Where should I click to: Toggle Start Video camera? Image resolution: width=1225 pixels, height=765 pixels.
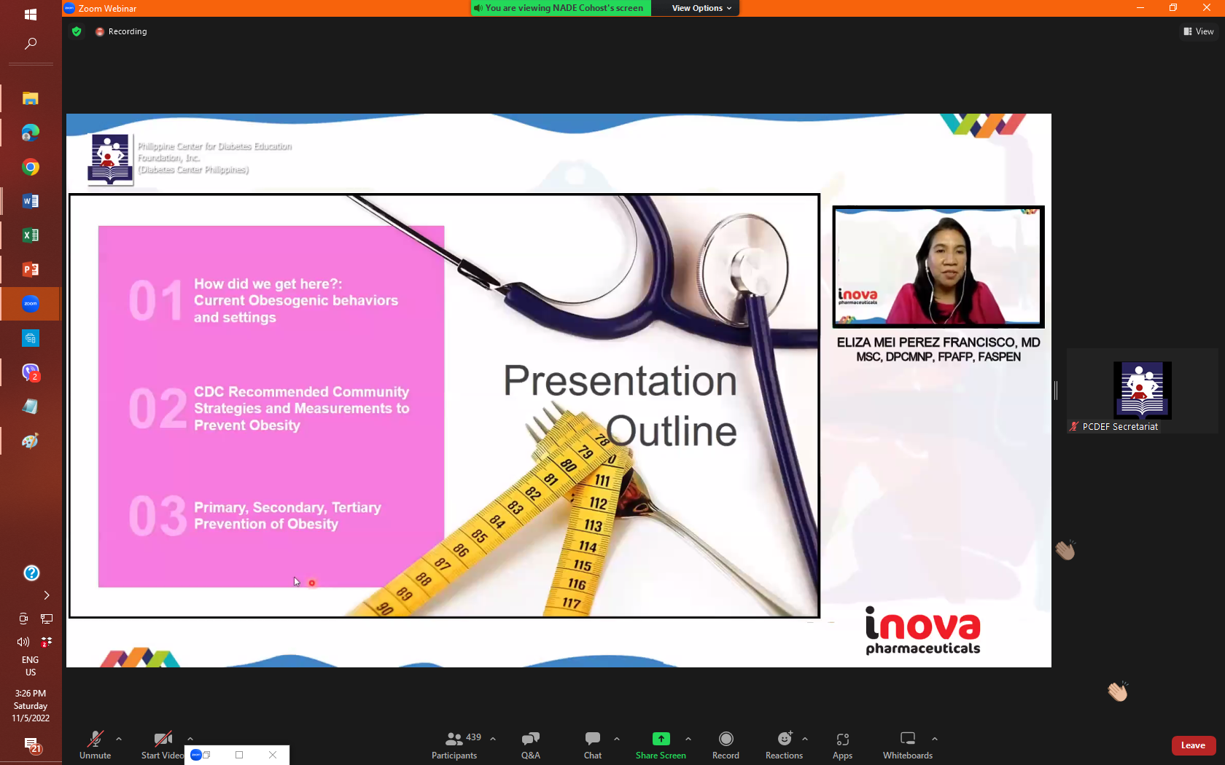point(163,745)
